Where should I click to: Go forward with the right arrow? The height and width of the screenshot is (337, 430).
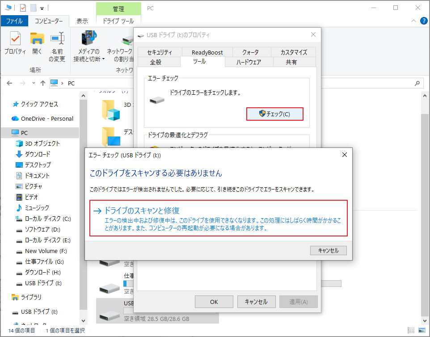point(22,83)
